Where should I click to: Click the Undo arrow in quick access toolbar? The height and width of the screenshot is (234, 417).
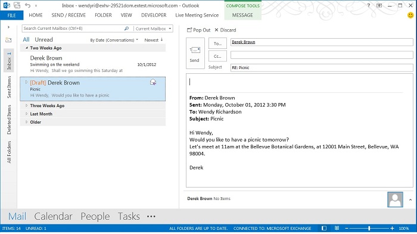pyautogui.click(x=27, y=5)
